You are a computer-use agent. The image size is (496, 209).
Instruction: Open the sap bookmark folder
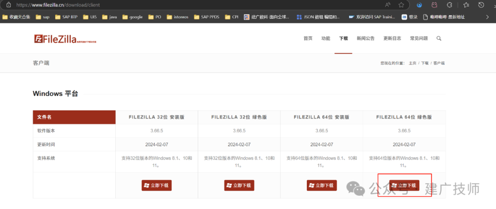[x=42, y=17]
